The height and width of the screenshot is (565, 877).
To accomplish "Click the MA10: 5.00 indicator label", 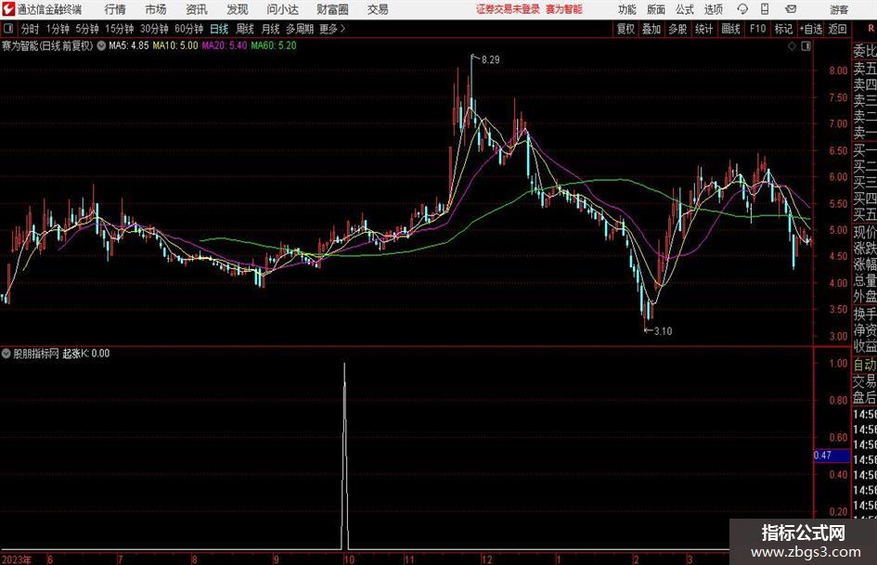I will [x=175, y=45].
